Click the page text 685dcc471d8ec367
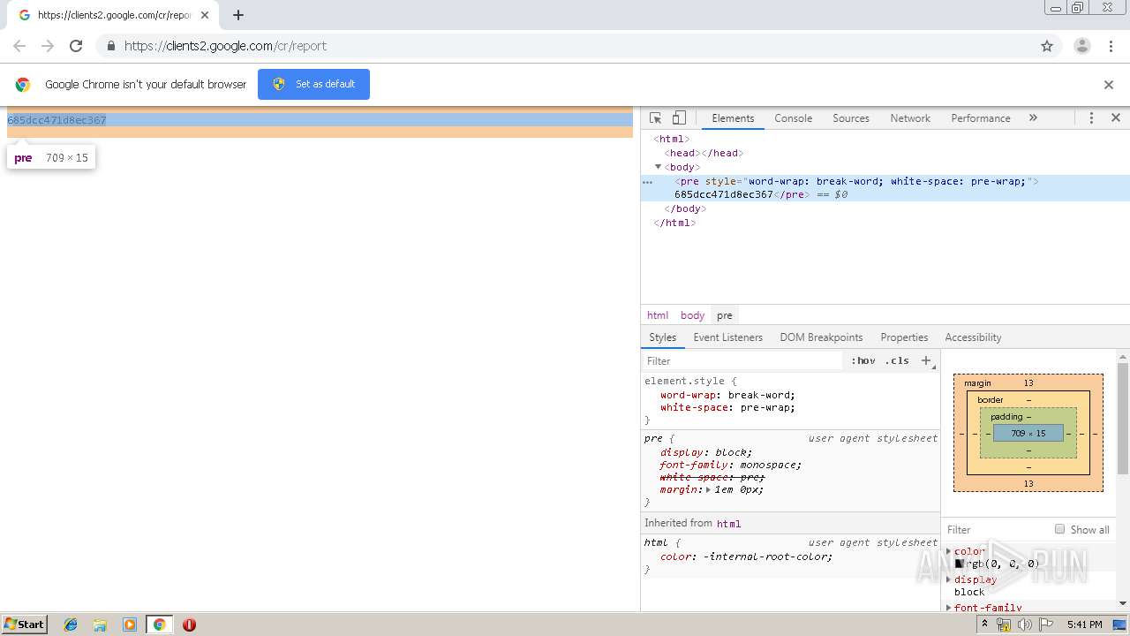Screen dimensions: 1130x636 pyautogui.click(x=56, y=120)
